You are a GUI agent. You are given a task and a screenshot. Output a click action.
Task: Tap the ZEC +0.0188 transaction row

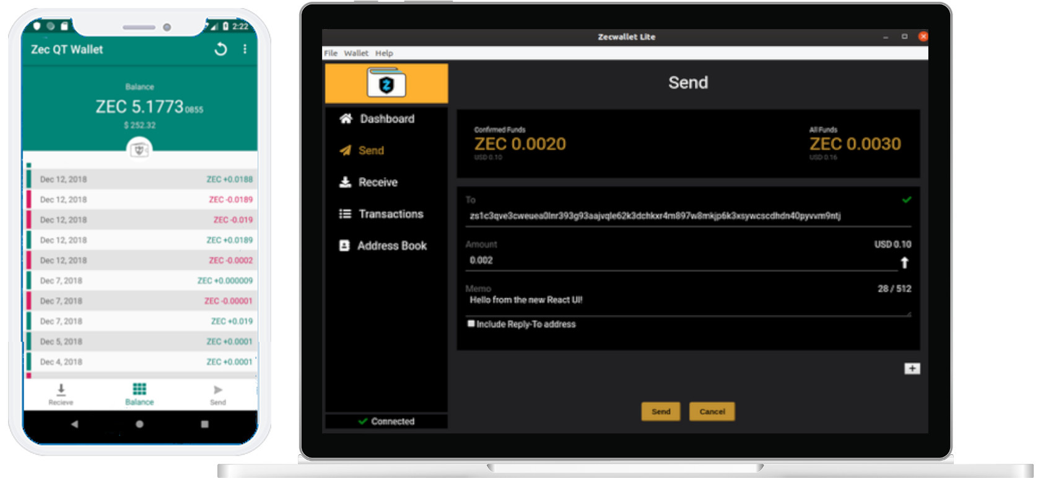[x=141, y=180]
